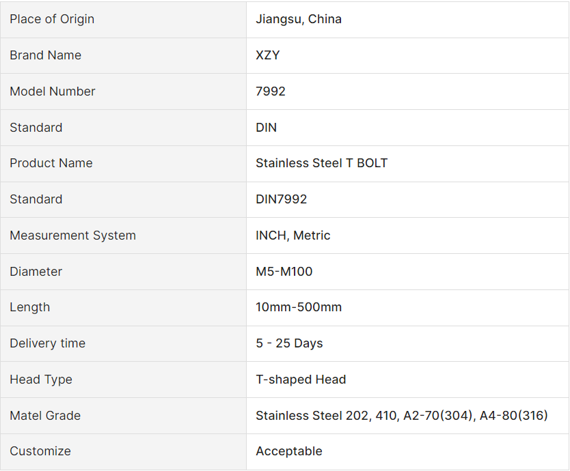Select the Jiangsu, China value cell
This screenshot has height=471, width=570.
[x=299, y=19]
